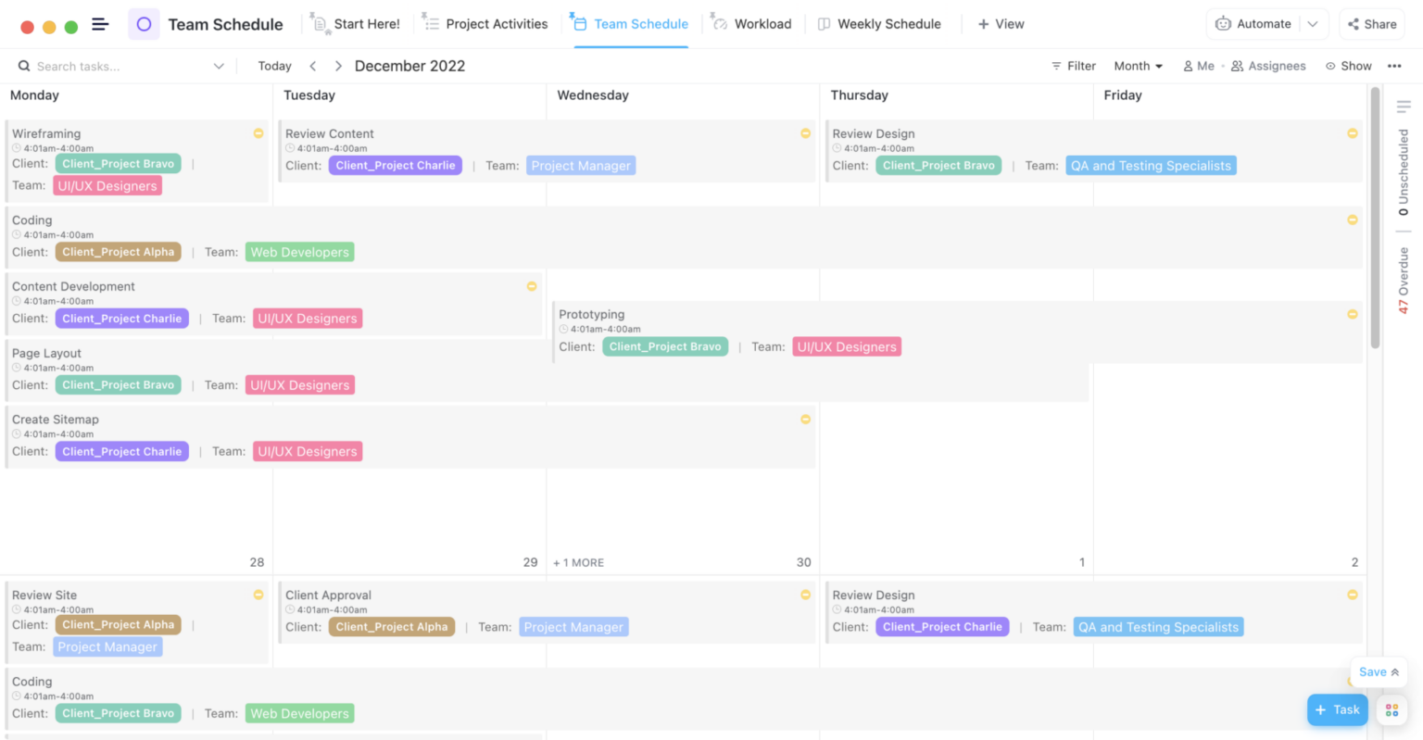Open the Month view dropdown
1423x740 pixels.
1137,66
